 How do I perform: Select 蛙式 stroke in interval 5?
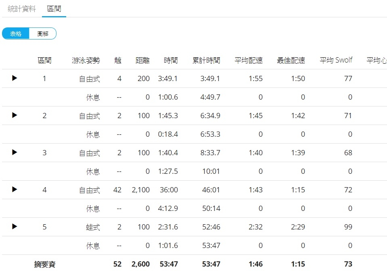click(93, 227)
